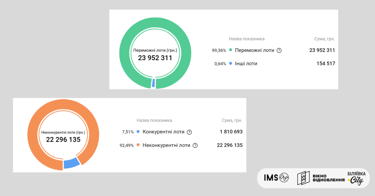Image resolution: width=375 pixels, height=196 pixels.
Task: Click top Сума, грн. column header
Action: coord(324,39)
